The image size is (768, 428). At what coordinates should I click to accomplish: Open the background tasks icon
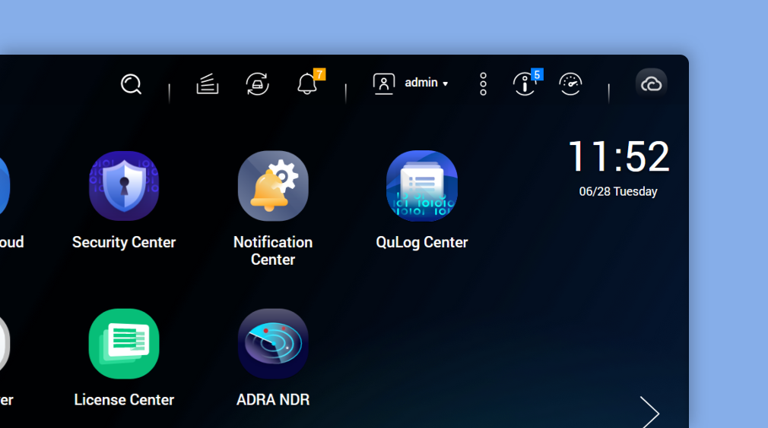[207, 84]
